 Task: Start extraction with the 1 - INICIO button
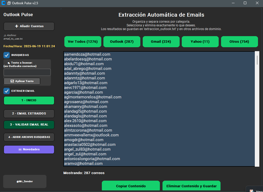29,100
